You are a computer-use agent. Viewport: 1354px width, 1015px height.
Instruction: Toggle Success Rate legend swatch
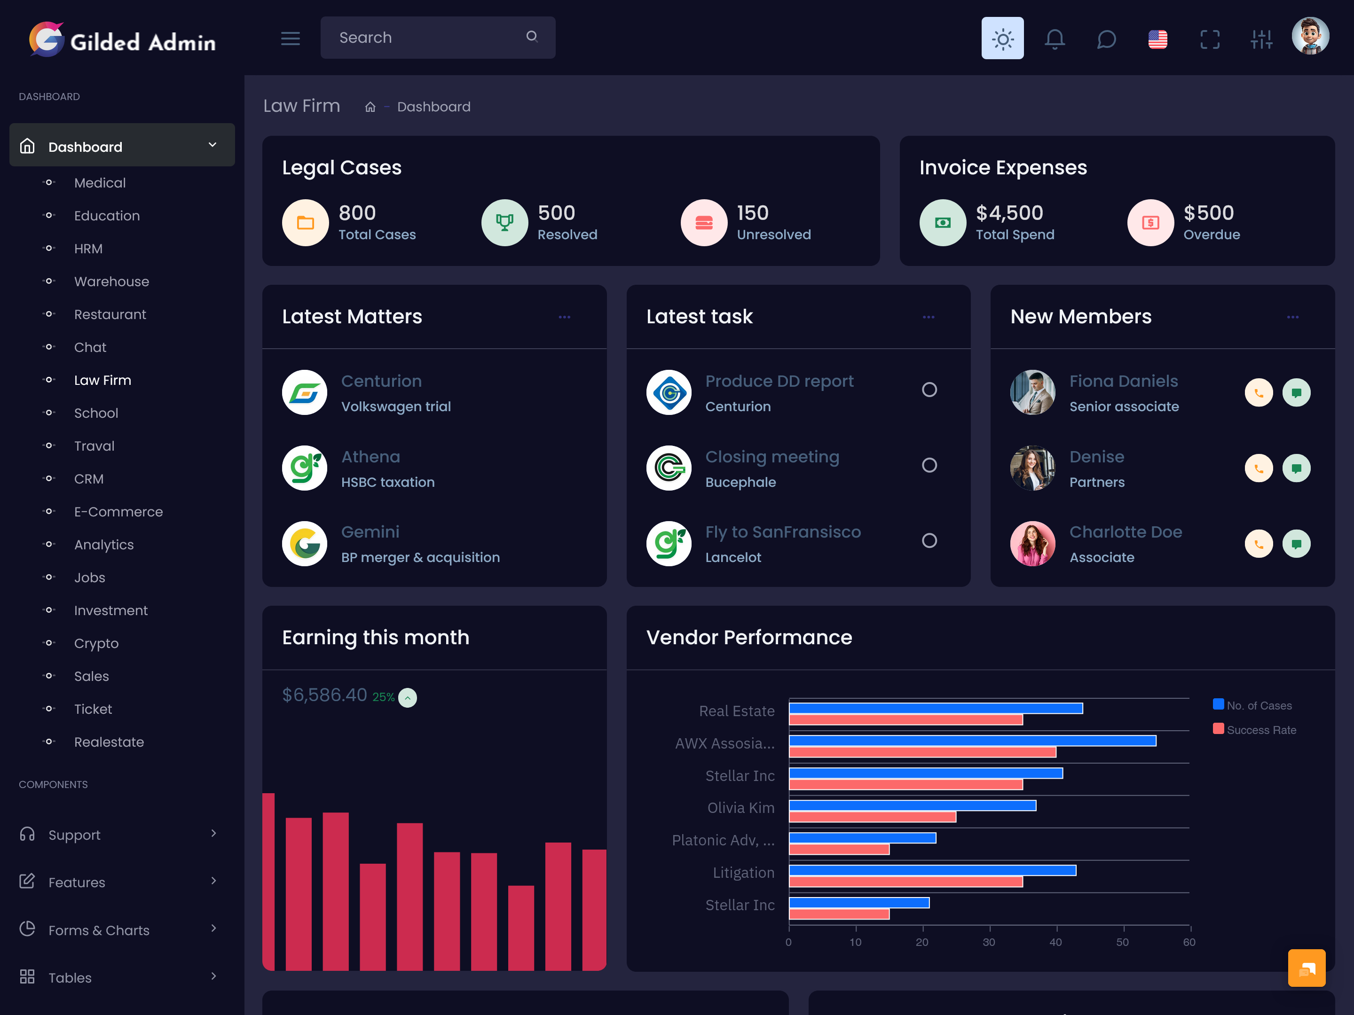point(1218,729)
